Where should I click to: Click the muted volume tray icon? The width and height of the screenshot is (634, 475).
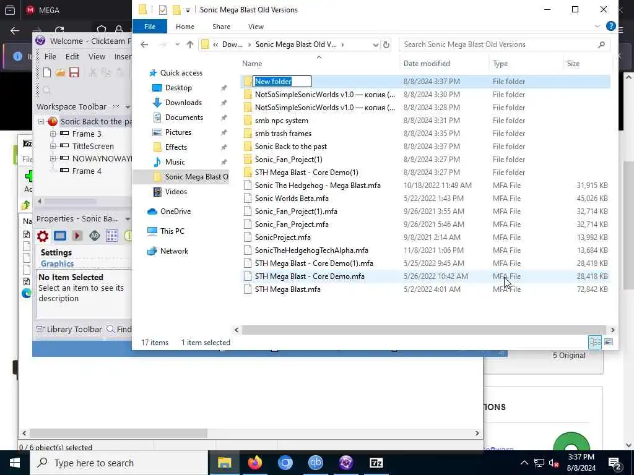click(x=554, y=463)
